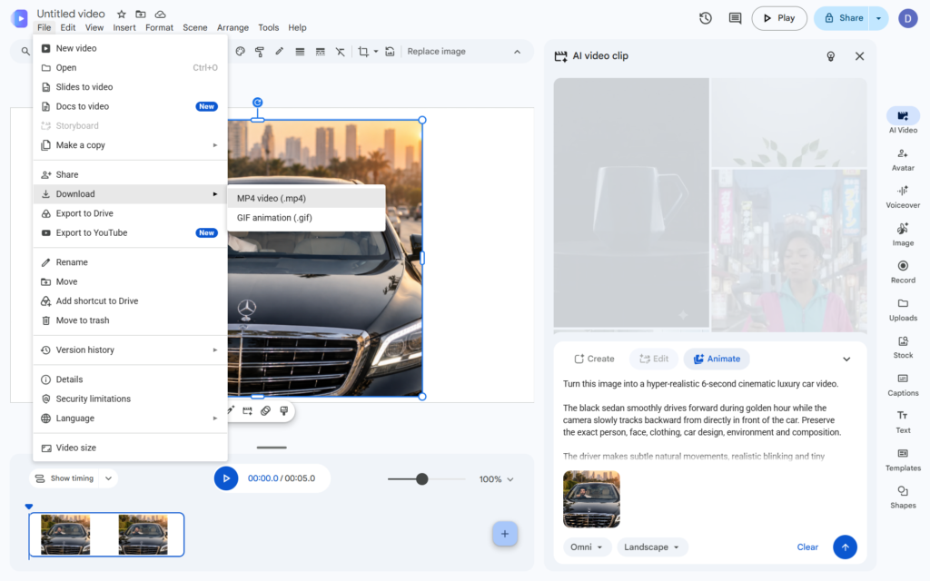Open the Avatar sidebar tool
This screenshot has height=581, width=930.
903,160
